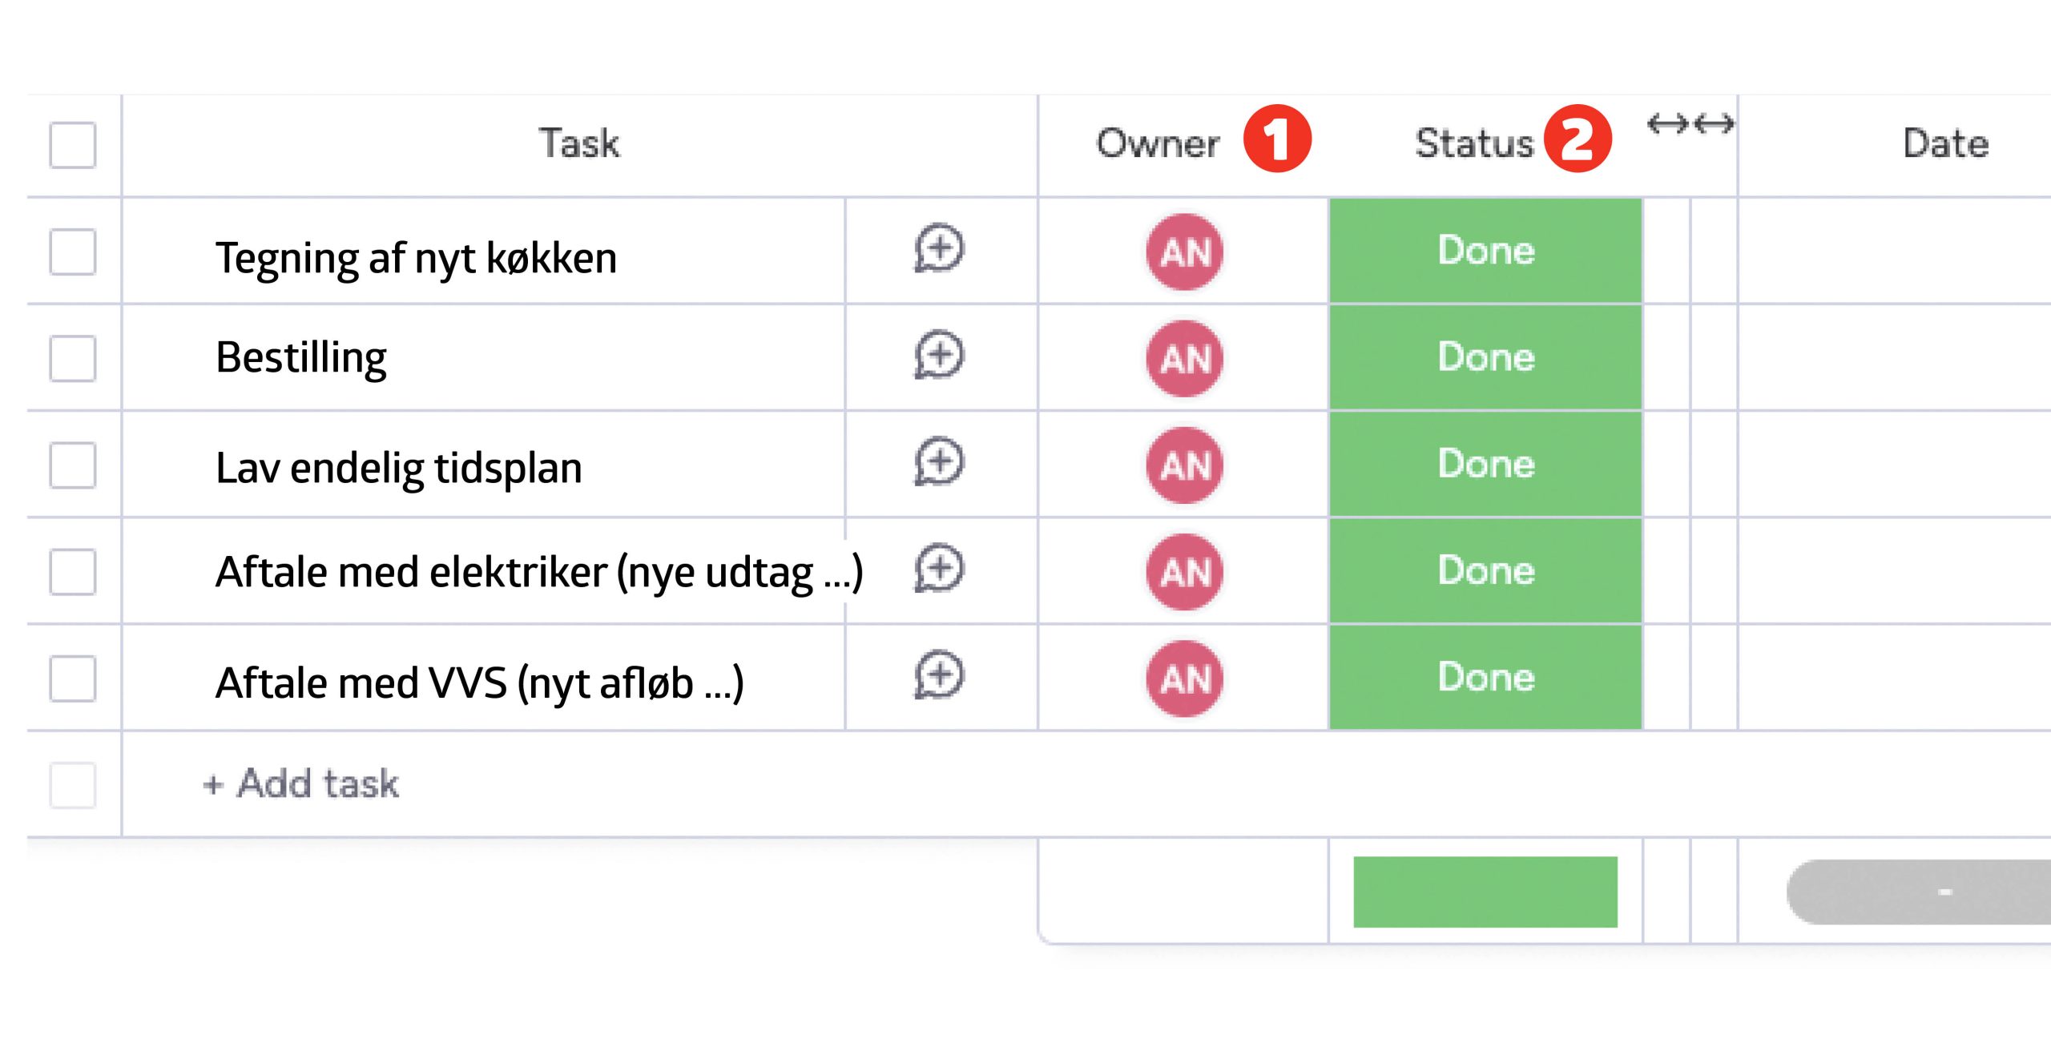This screenshot has width=2051, height=1059.
Task: Open updates for Aftale med VVS
Action: pos(939,676)
